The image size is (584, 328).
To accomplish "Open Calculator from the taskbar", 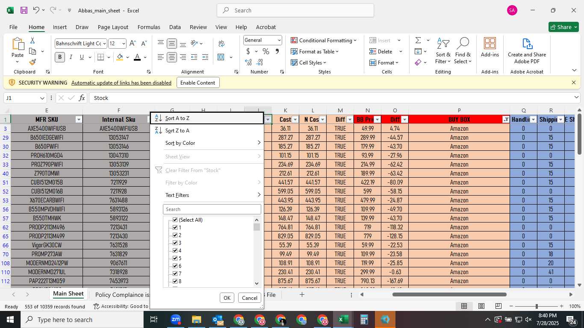I will click(x=364, y=319).
